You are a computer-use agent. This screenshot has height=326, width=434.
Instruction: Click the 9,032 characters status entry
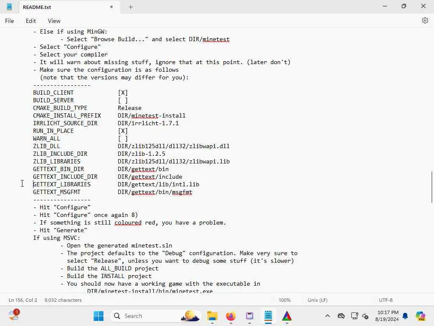pos(63,300)
